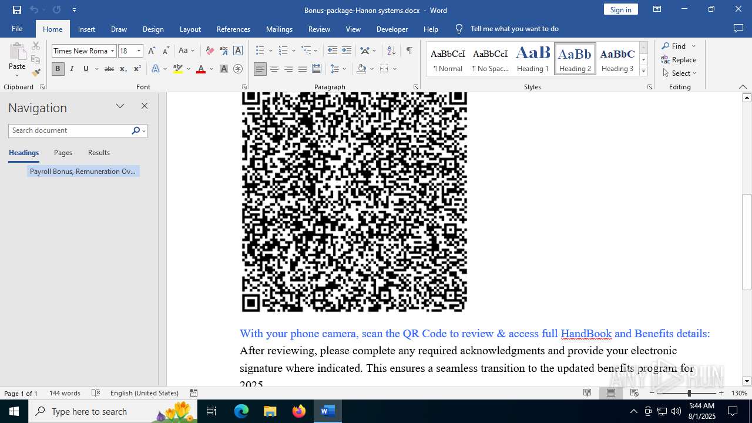The image size is (752, 423).
Task: Expand the Styles gallery
Action: point(643,72)
